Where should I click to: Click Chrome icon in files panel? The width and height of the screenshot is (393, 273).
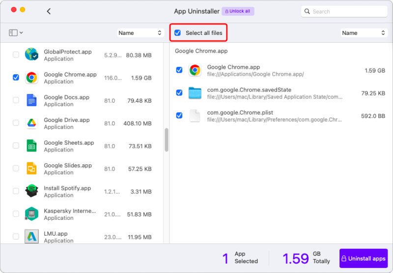point(195,70)
